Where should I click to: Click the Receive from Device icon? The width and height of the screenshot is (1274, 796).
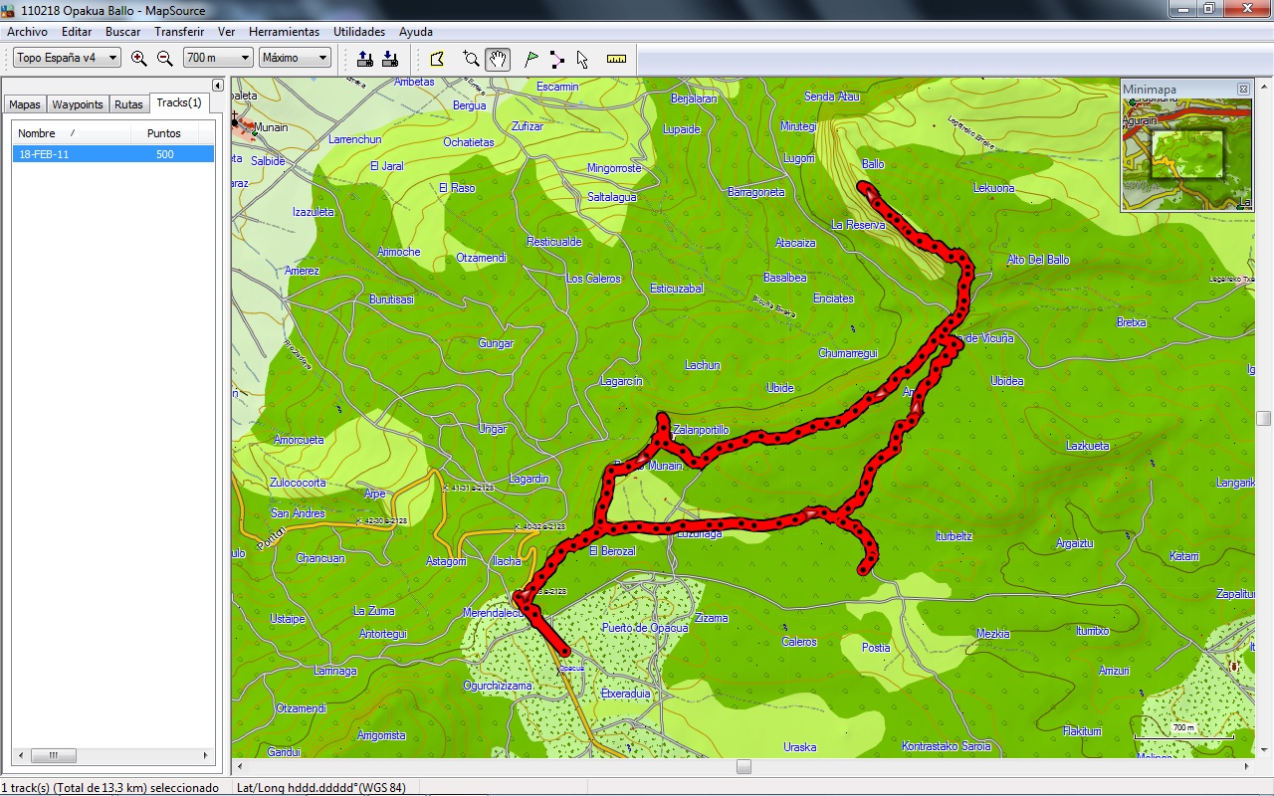click(390, 59)
